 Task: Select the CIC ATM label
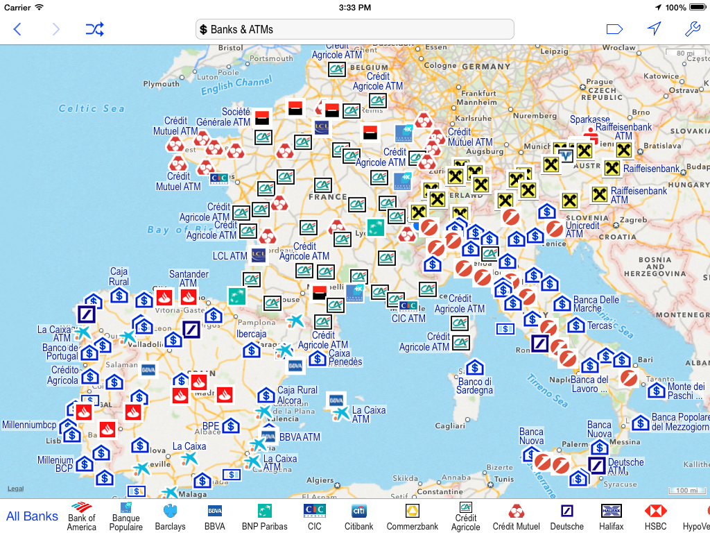(x=408, y=319)
